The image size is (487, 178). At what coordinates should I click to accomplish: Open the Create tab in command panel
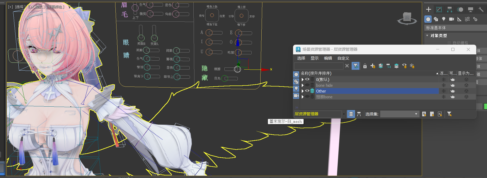[x=428, y=9]
